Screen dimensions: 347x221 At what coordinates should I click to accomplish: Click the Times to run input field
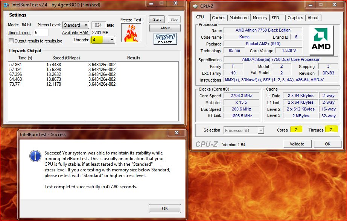click(x=41, y=33)
